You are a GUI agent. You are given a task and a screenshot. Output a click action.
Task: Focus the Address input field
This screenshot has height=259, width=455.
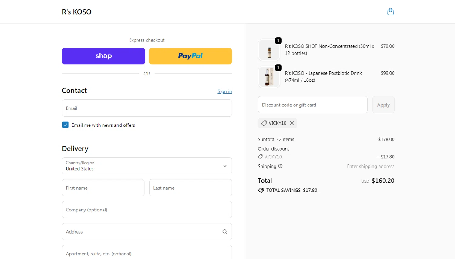click(x=147, y=232)
